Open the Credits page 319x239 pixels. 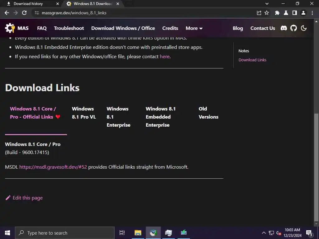pyautogui.click(x=170, y=28)
